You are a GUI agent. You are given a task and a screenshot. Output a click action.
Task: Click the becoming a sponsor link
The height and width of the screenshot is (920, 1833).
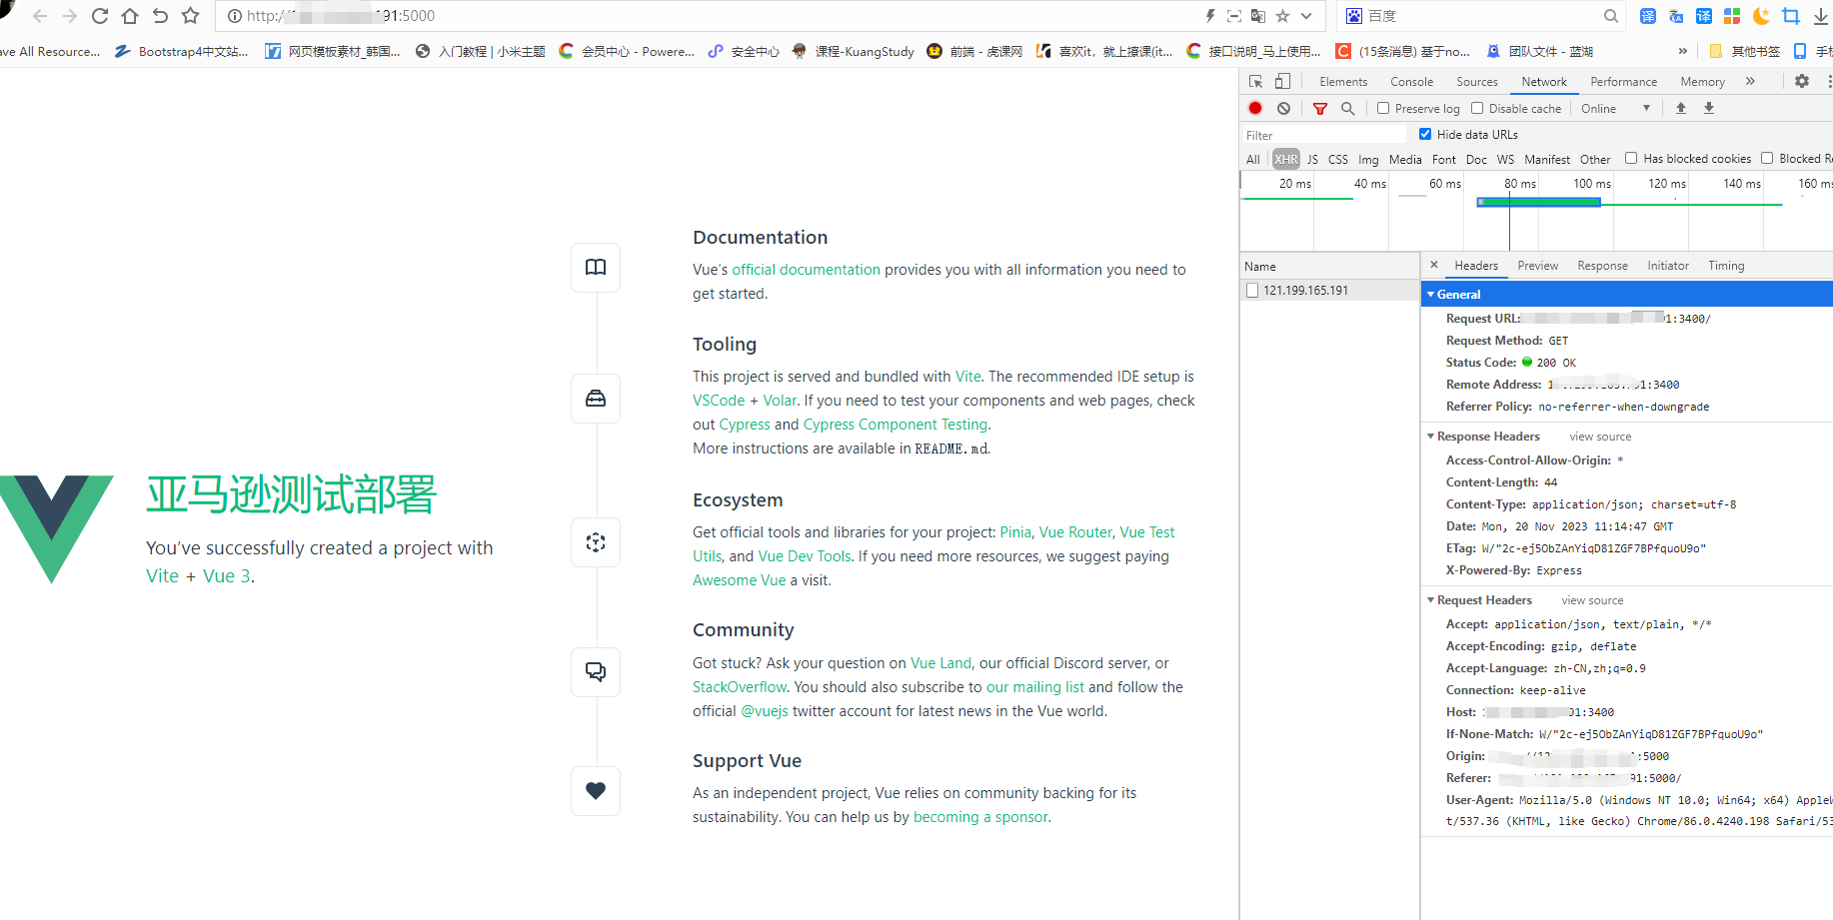(980, 817)
